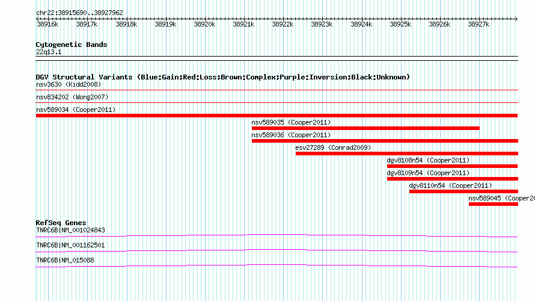535x301 pixels.
Task: Click the left arrow of the ruler
Action: point(37,19)
